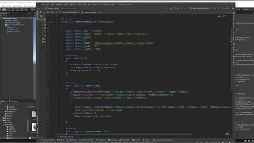
Task: Select the EVM folder in Project panel
Action: pos(10,133)
